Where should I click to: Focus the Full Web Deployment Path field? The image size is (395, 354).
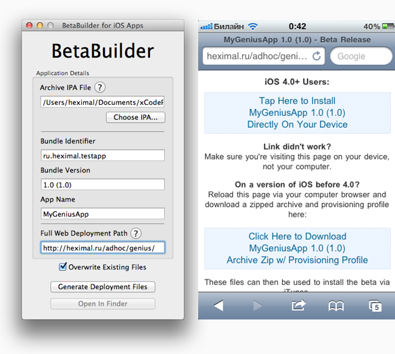(103, 248)
